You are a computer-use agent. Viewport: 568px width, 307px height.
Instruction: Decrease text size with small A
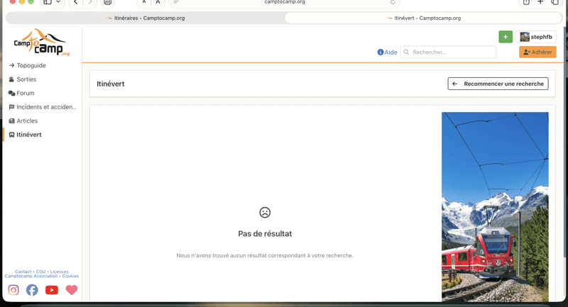144,2
